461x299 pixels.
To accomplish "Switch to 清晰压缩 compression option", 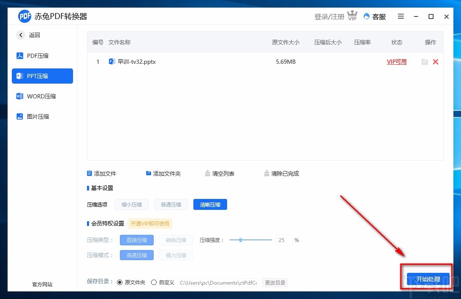I will [x=210, y=204].
